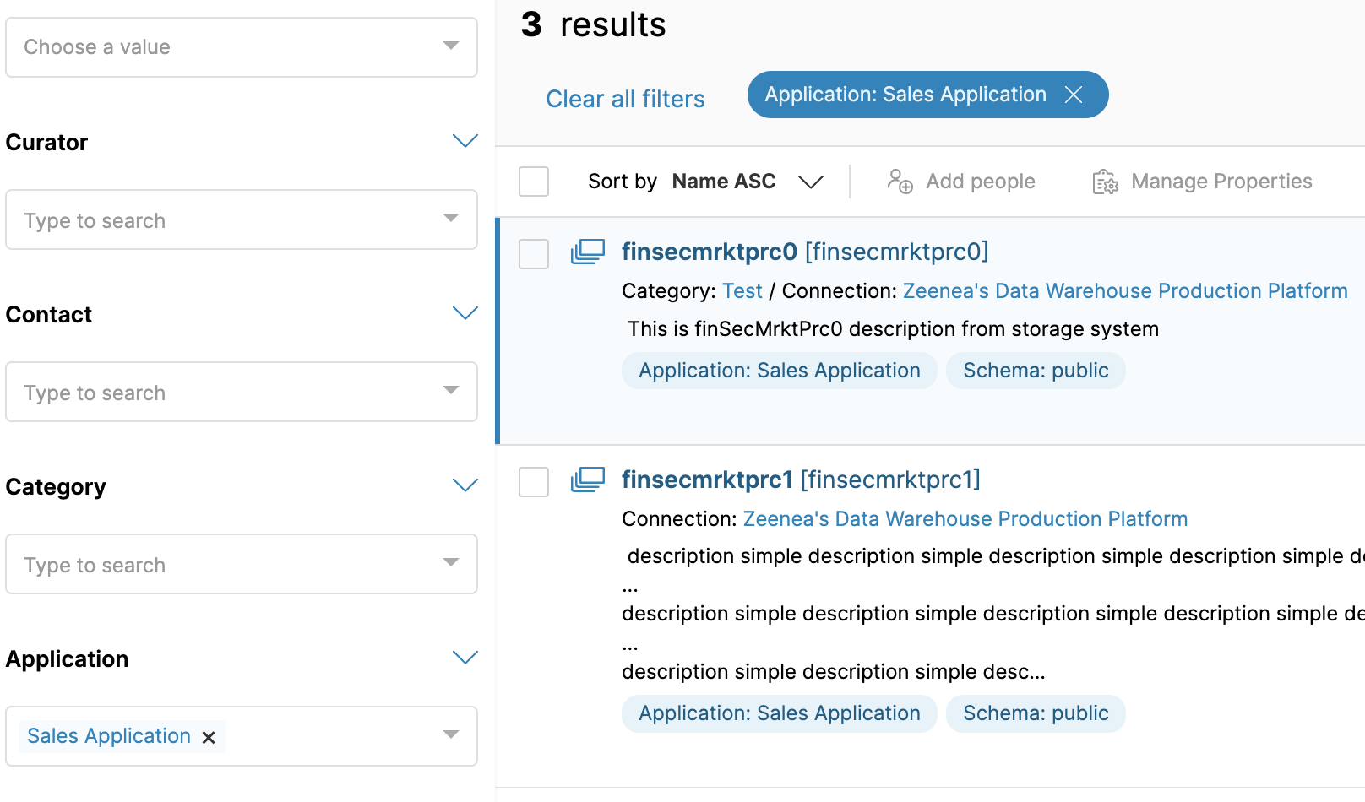The height and width of the screenshot is (802, 1365).
Task: Check the finsecmrktprc0 result checkbox
Action: 534,253
